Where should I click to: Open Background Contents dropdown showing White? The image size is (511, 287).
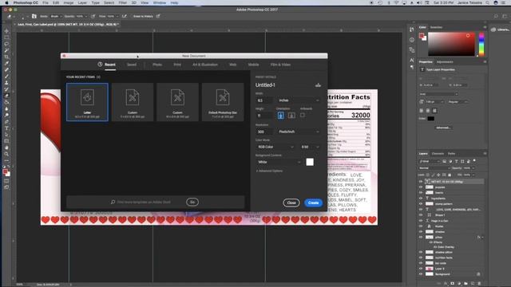279,162
